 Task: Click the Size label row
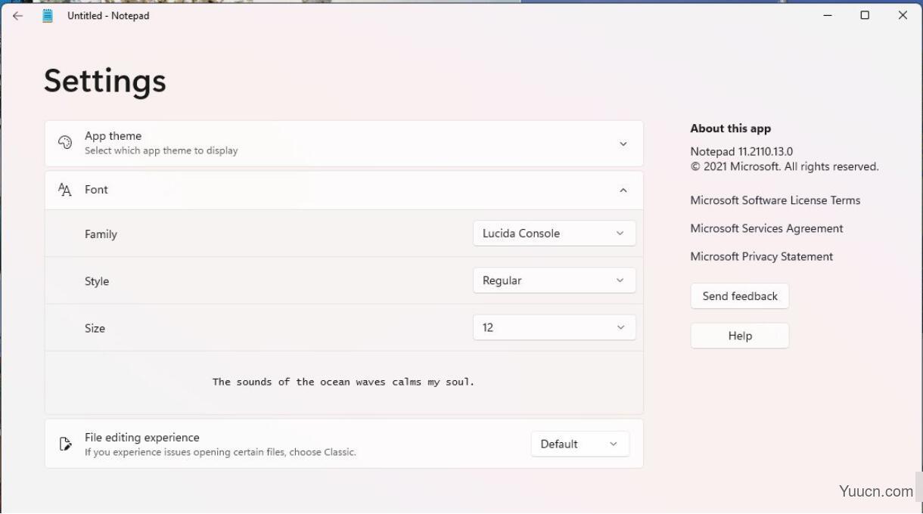tap(344, 327)
